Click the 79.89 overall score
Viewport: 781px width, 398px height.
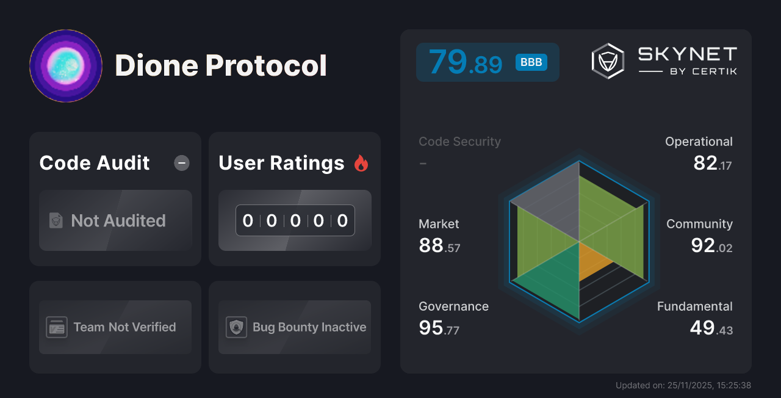pos(465,62)
